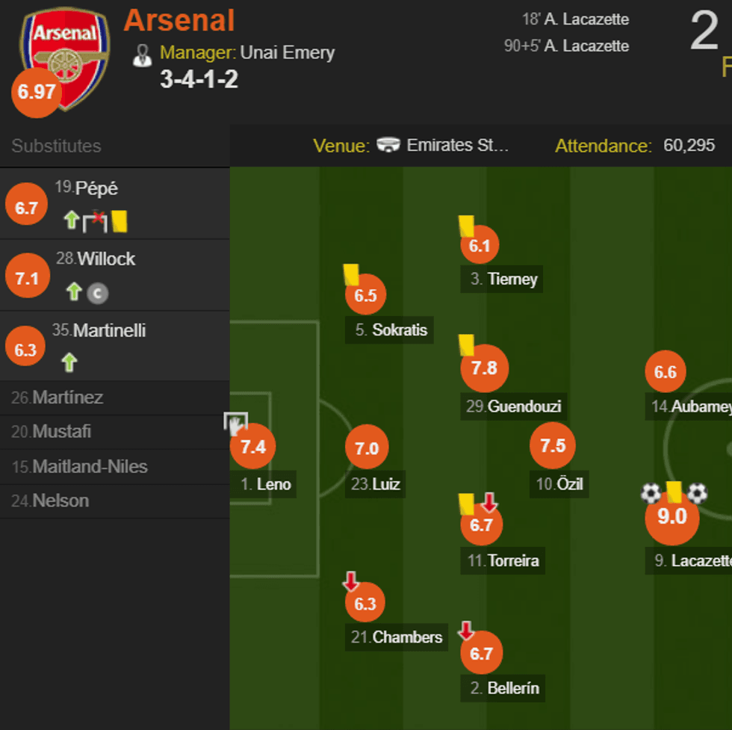Click the stadium venue icon
This screenshot has width=732, height=730.
click(388, 145)
